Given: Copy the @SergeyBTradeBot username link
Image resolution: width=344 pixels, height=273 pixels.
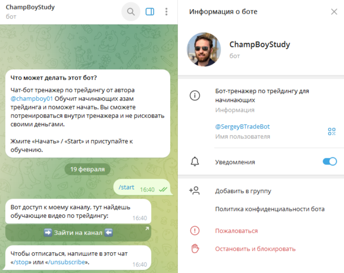Looking at the screenshot, I should tap(242, 127).
